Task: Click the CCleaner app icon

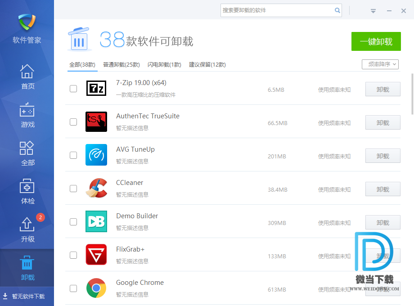Action: 96,188
